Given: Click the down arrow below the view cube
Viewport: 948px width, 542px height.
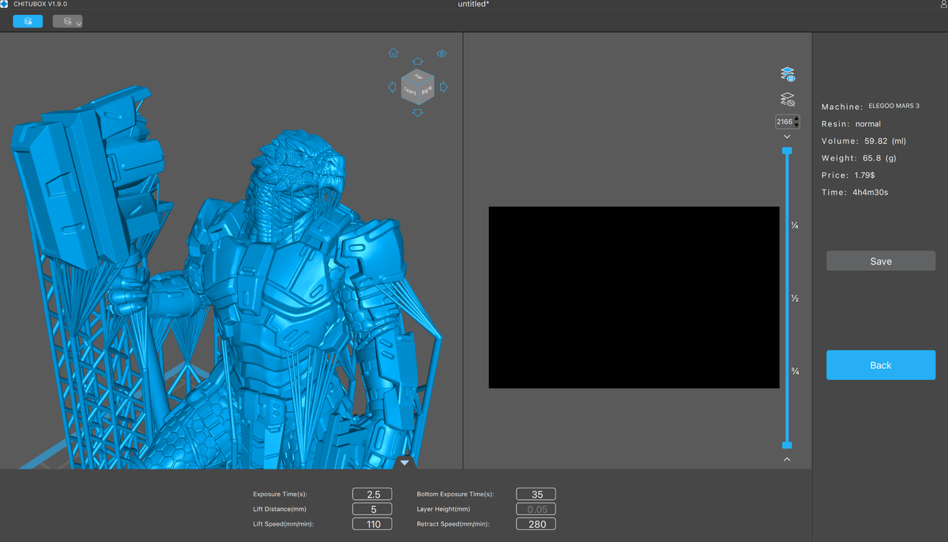Looking at the screenshot, I should [x=418, y=113].
